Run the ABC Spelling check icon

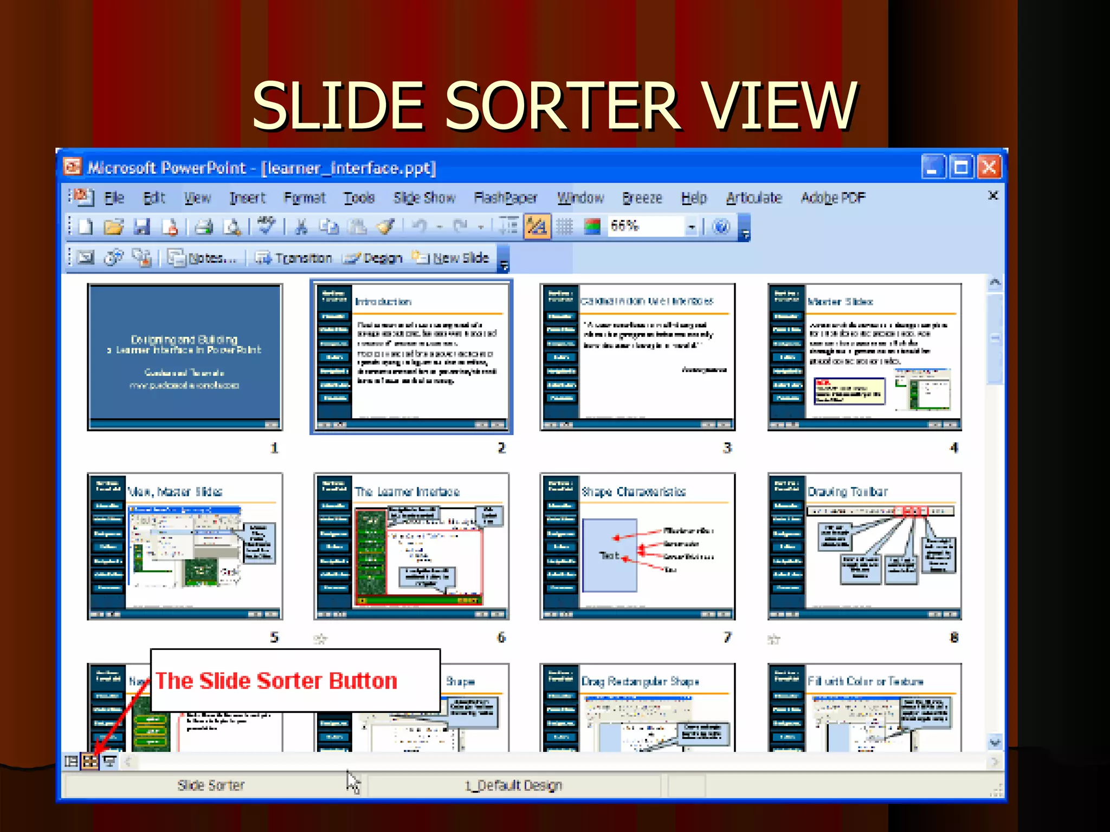click(266, 225)
